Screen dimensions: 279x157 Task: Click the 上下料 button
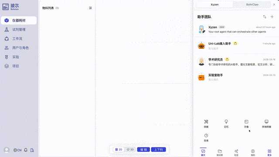click(159, 150)
